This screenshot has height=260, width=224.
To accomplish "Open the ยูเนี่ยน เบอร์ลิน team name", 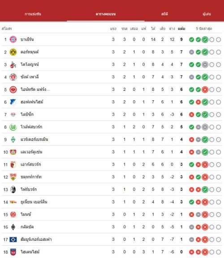I will point(34,202).
